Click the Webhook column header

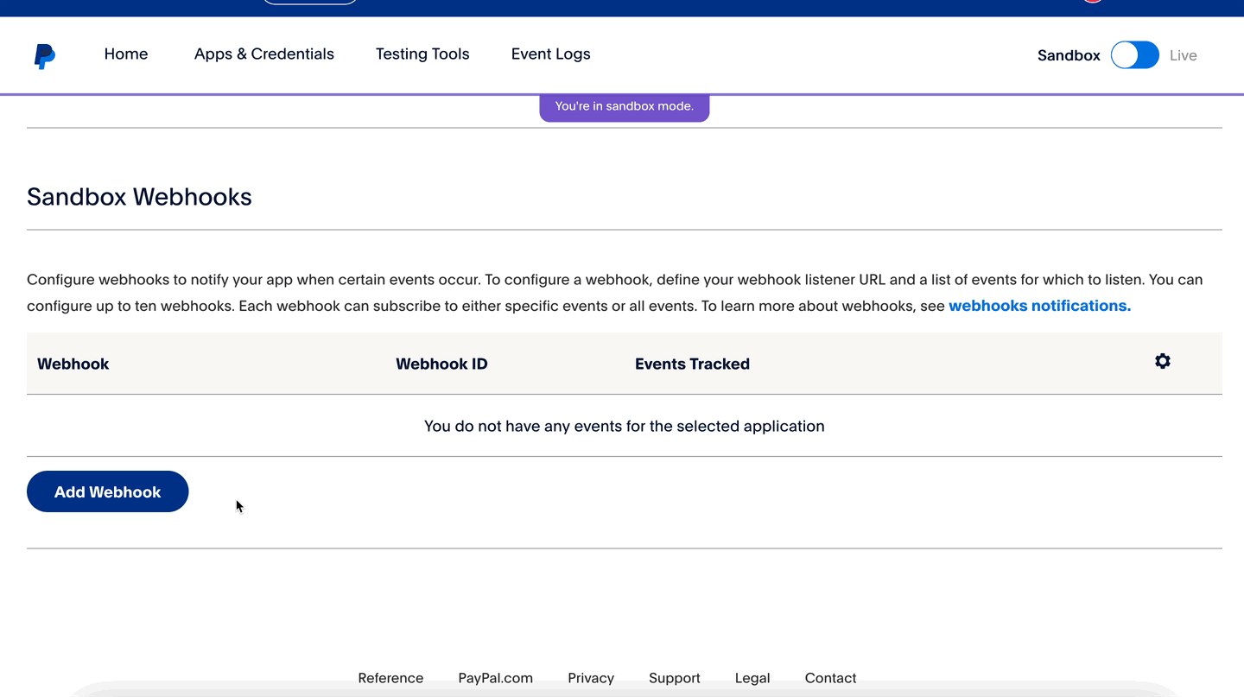point(73,364)
